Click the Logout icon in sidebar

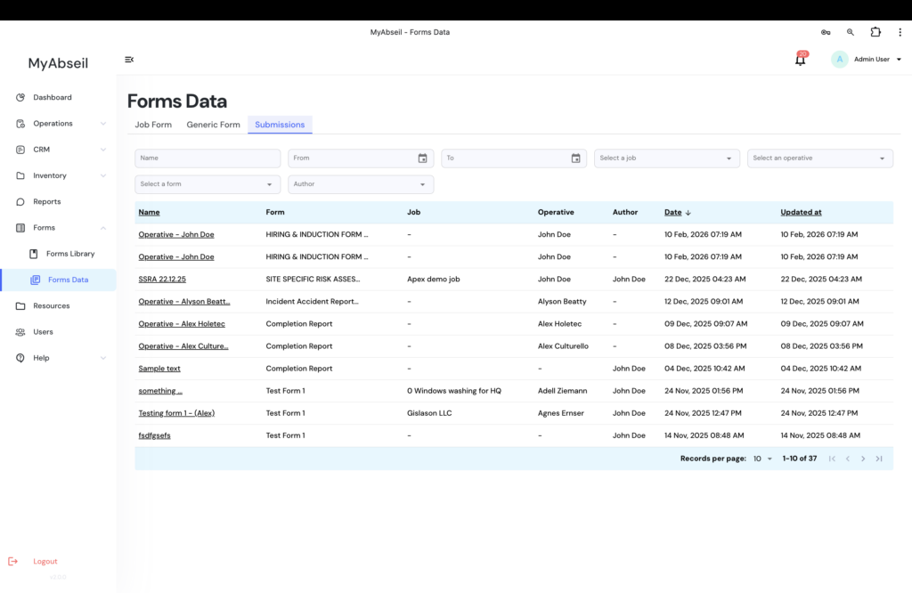(x=12, y=561)
